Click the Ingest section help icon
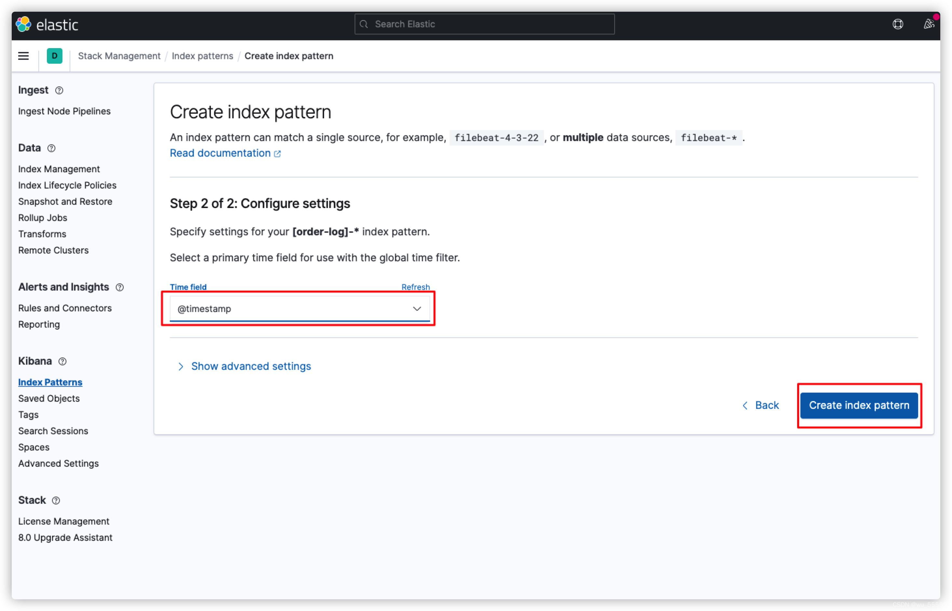 pyautogui.click(x=59, y=90)
